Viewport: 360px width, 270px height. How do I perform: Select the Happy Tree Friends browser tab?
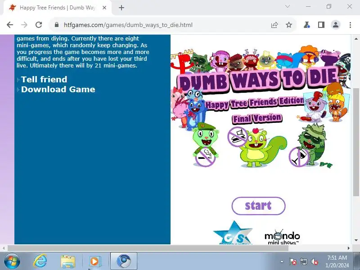coord(58,8)
